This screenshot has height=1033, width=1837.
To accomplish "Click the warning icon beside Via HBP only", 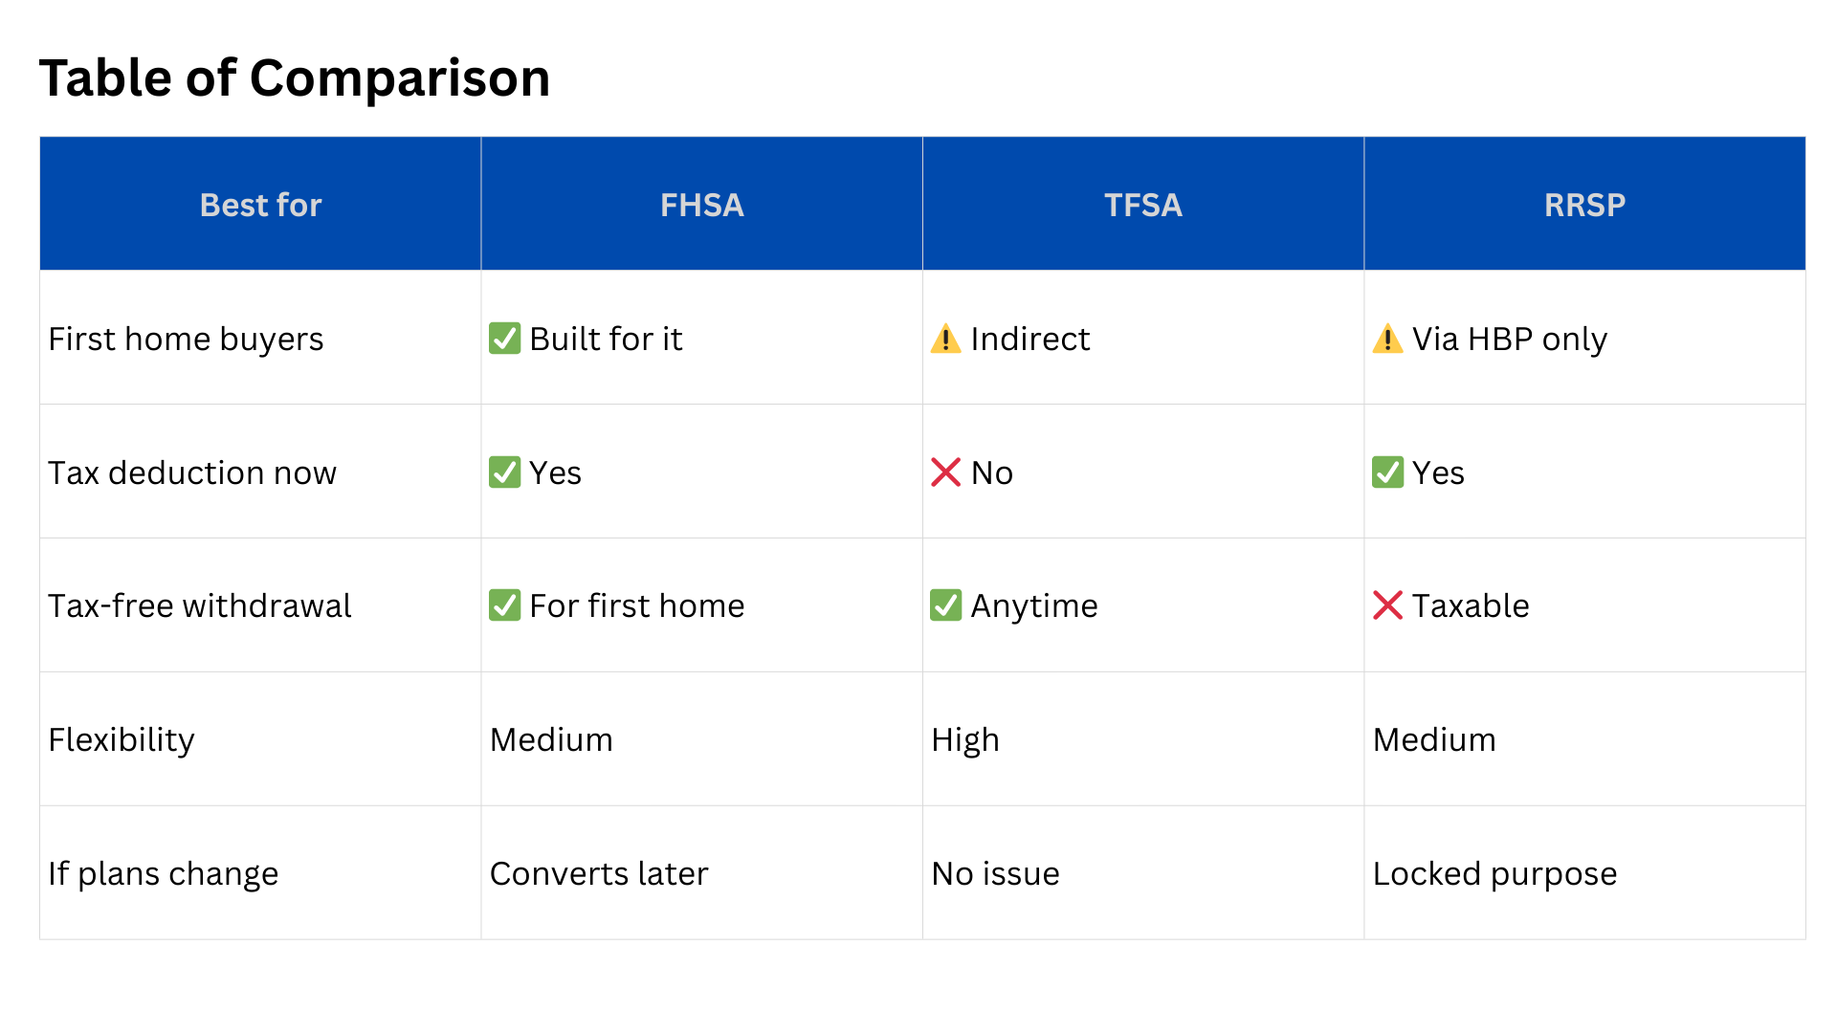I will [x=1387, y=339].
